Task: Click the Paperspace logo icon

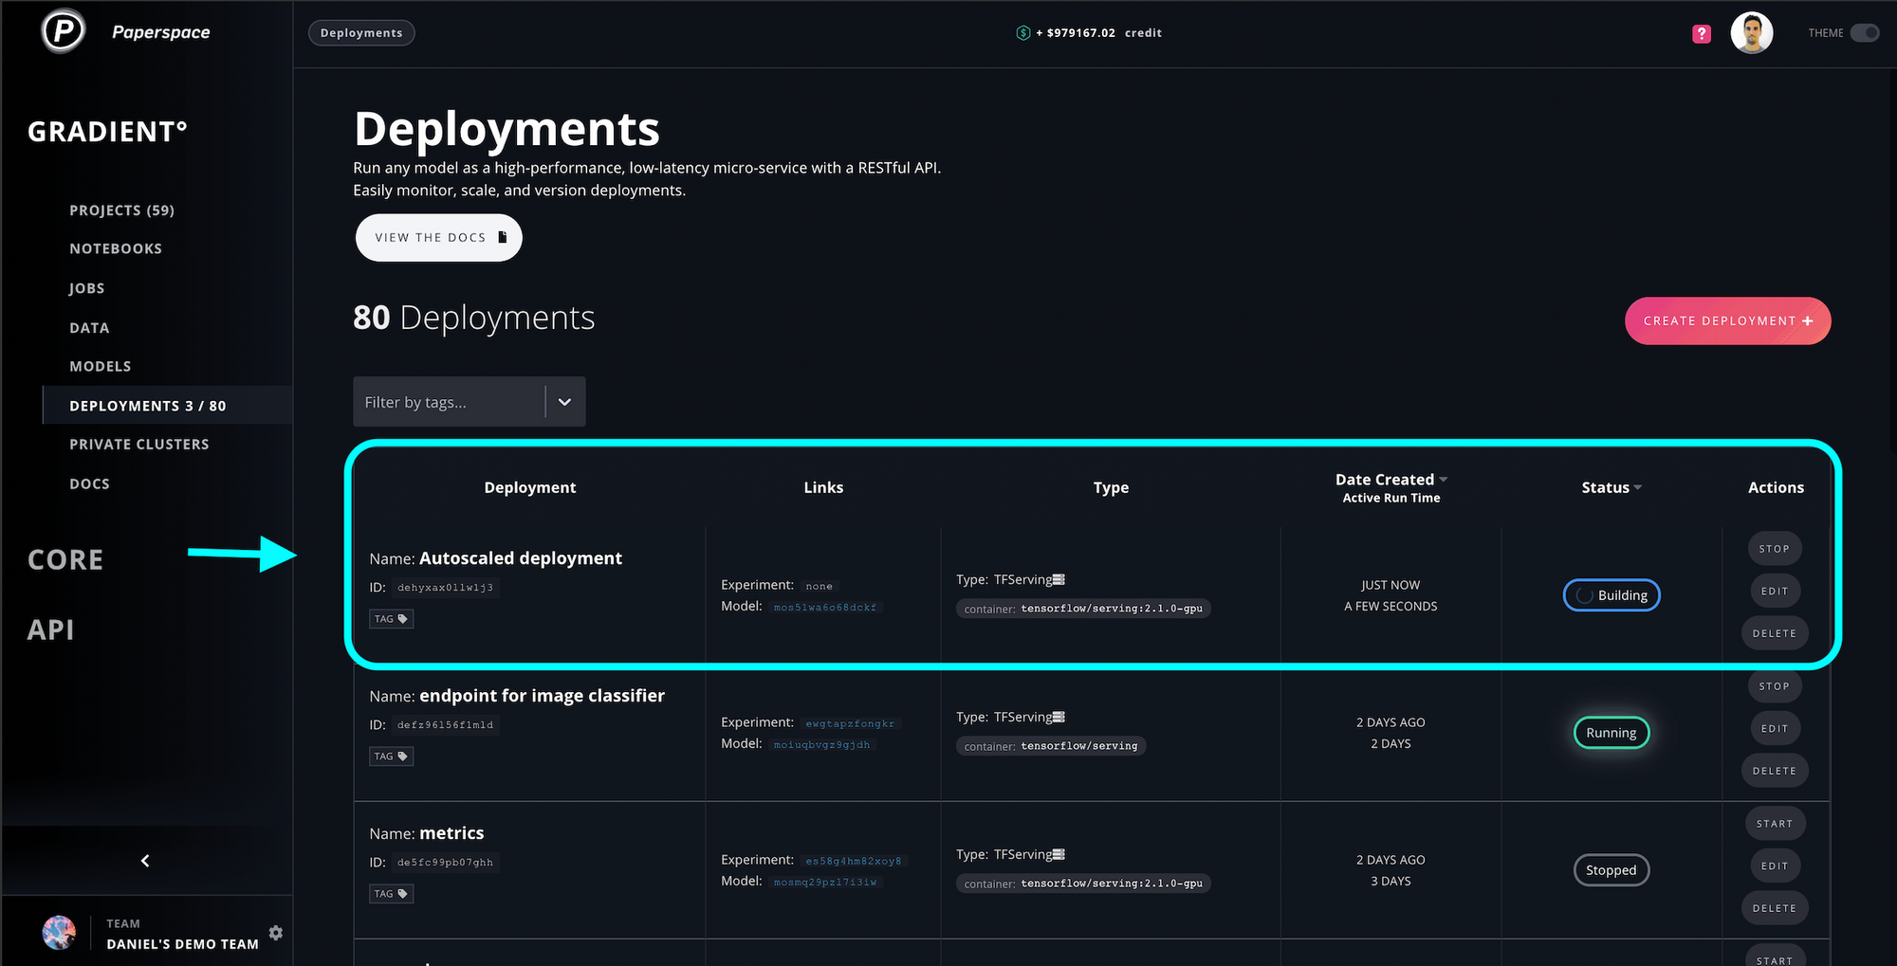Action: pos(64,32)
